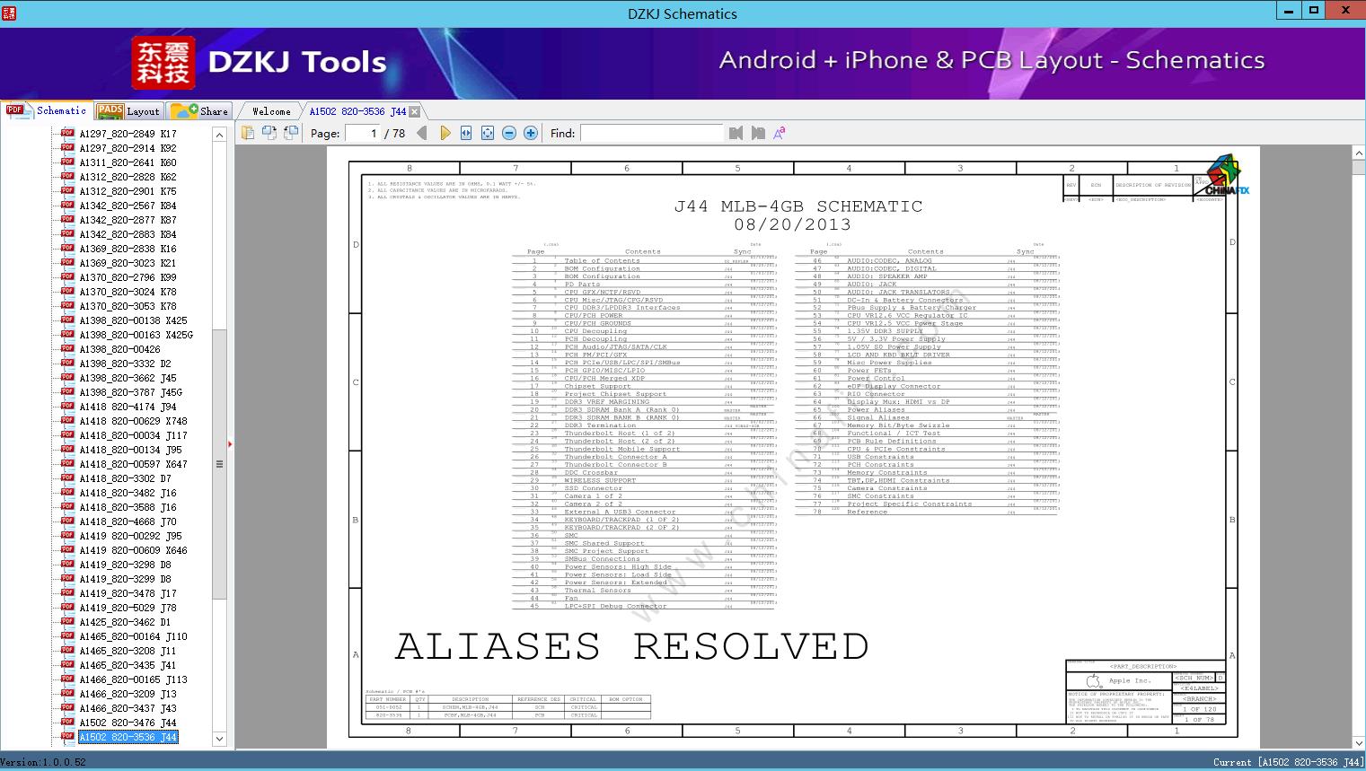The width and height of the screenshot is (1366, 771).
Task: Choose A1398_820-3787 J45G from the list
Action: pos(130,392)
